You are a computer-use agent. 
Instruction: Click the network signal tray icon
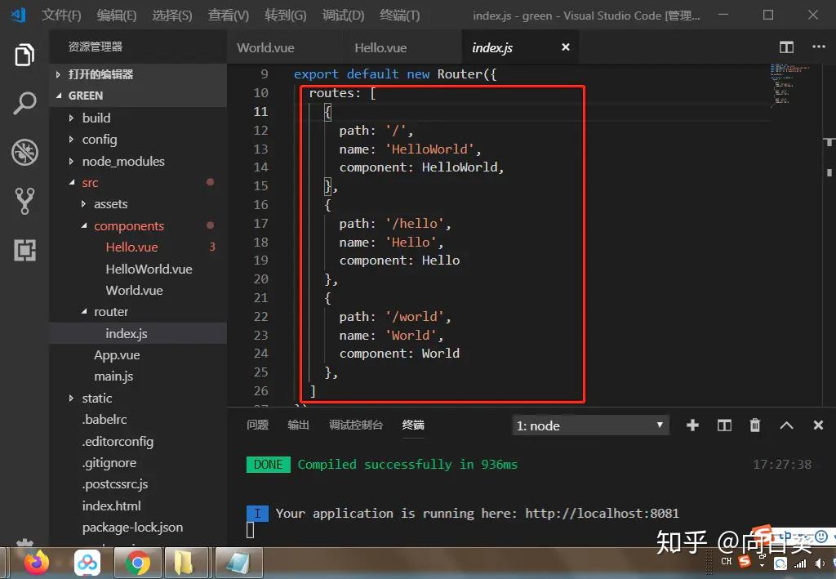[x=800, y=563]
